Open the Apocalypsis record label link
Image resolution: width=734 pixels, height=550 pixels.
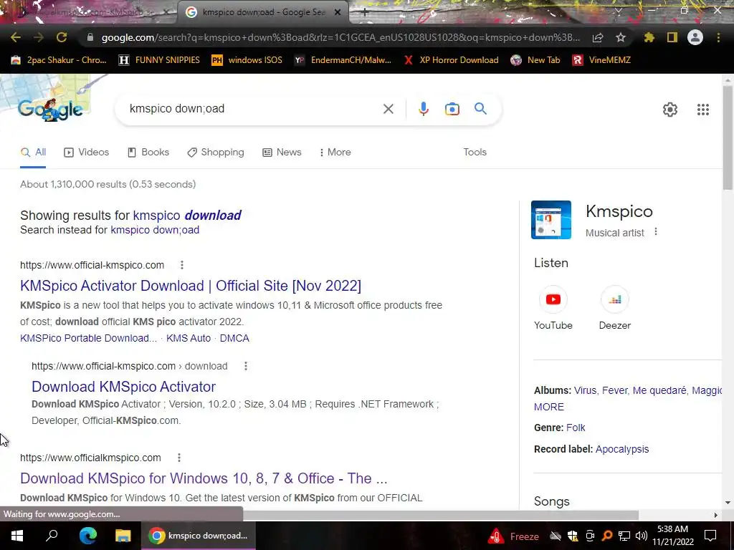coord(622,450)
